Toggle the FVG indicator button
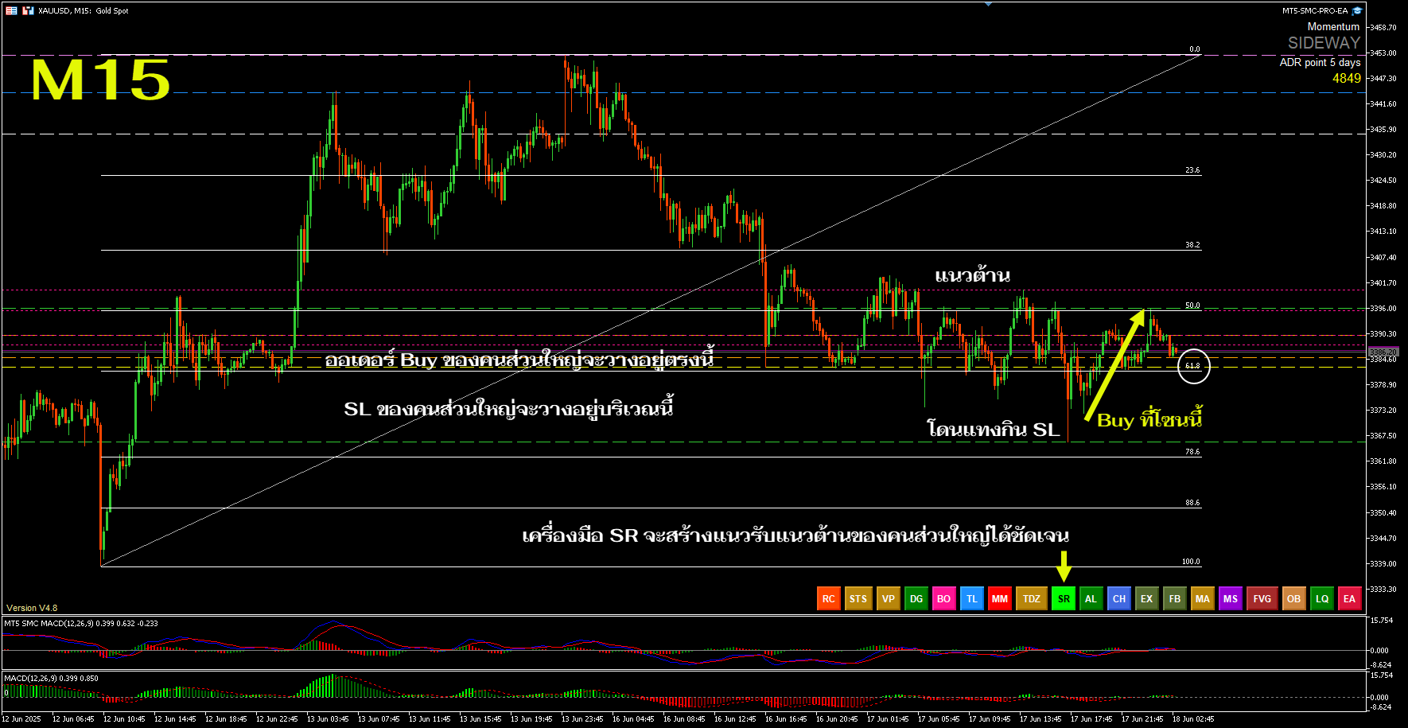The height and width of the screenshot is (728, 1408). 1262,599
